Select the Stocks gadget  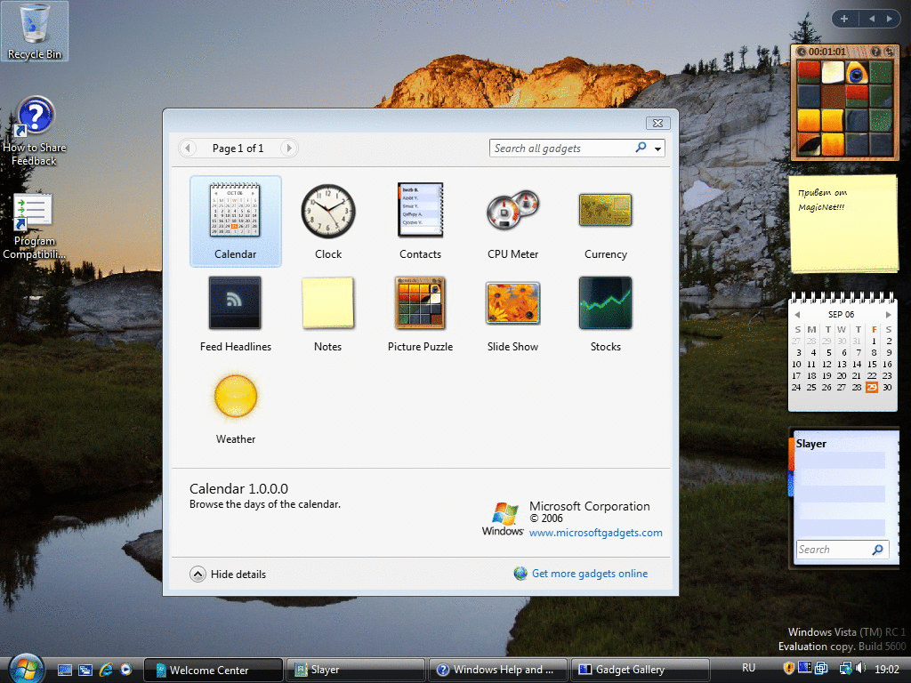[x=605, y=314]
